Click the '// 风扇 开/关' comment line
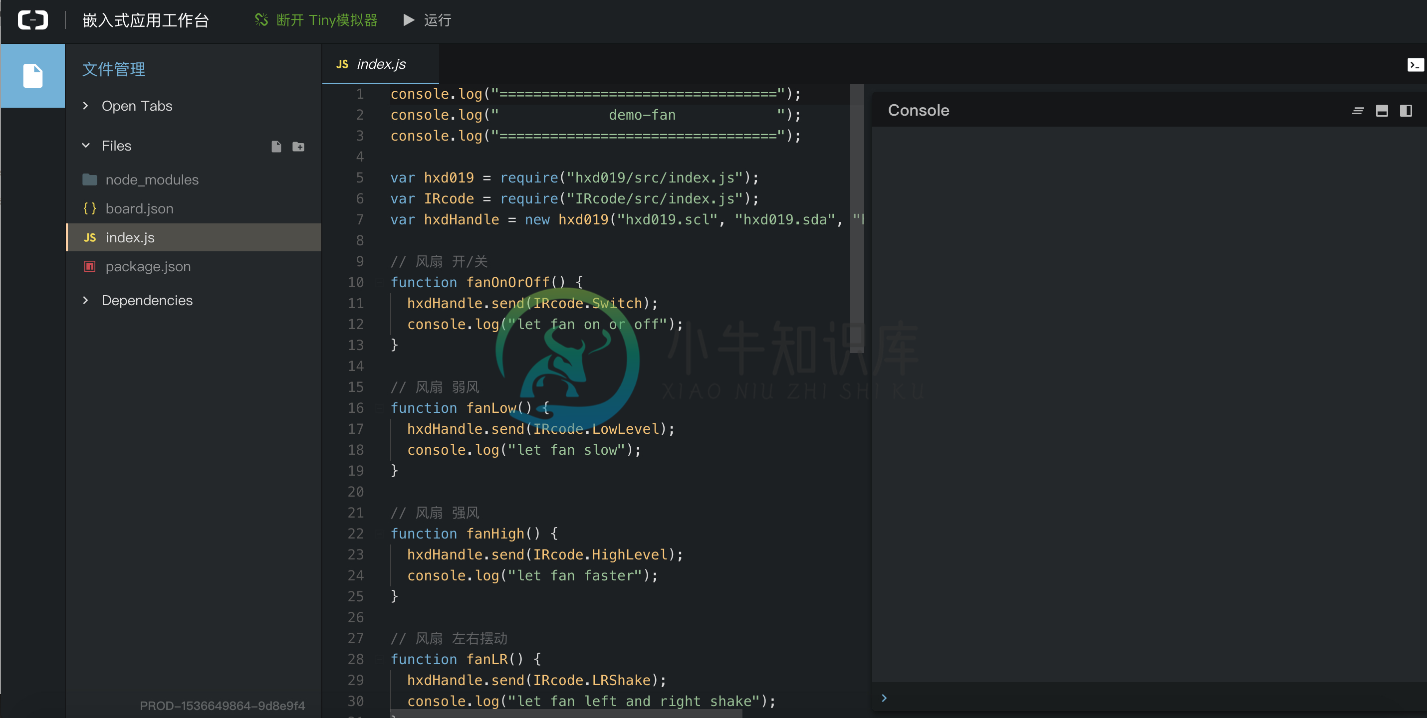 pyautogui.click(x=439, y=261)
